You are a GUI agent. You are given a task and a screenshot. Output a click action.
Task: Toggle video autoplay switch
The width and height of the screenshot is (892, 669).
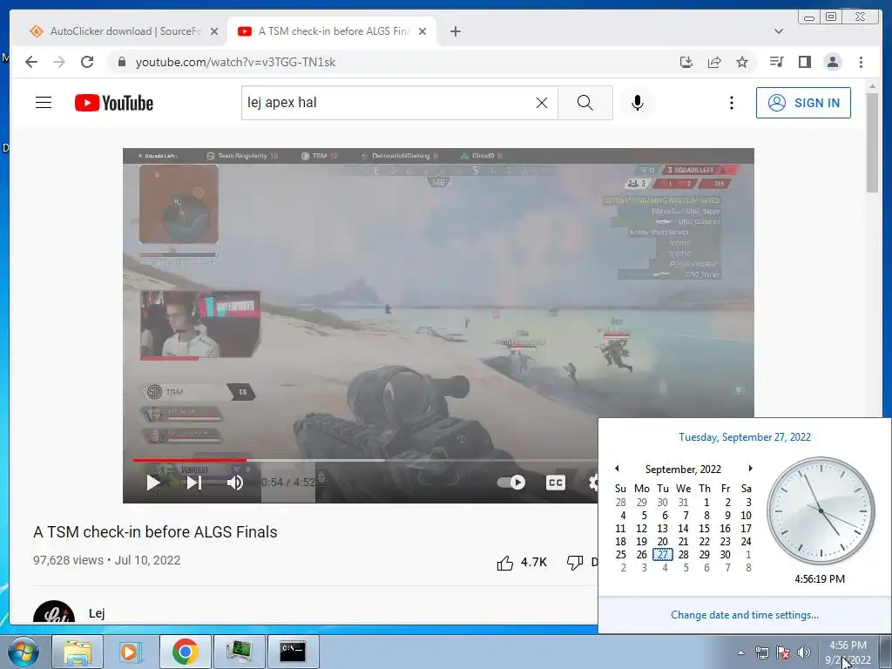click(x=510, y=483)
